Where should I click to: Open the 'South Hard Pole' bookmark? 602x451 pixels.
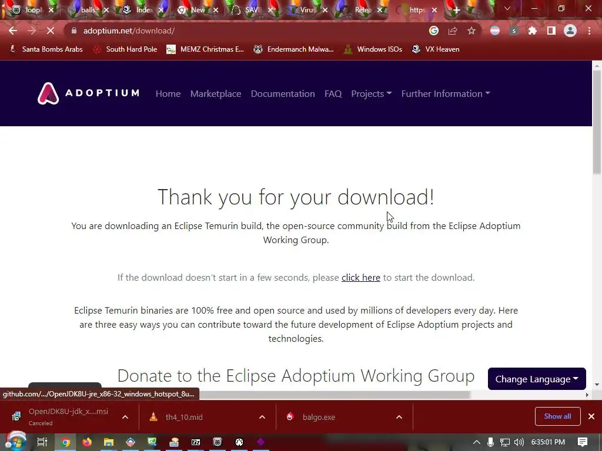126,49
